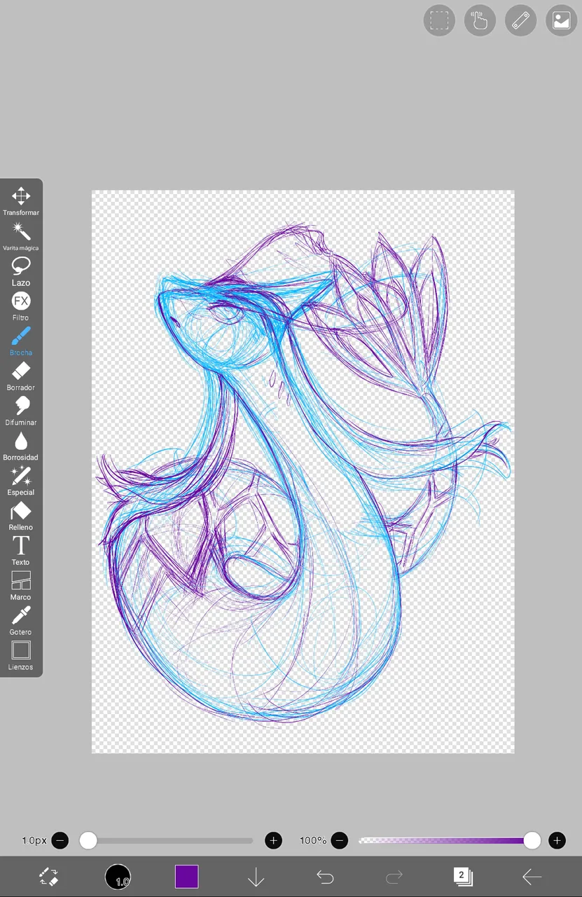Increase opacity with plus button

(557, 840)
